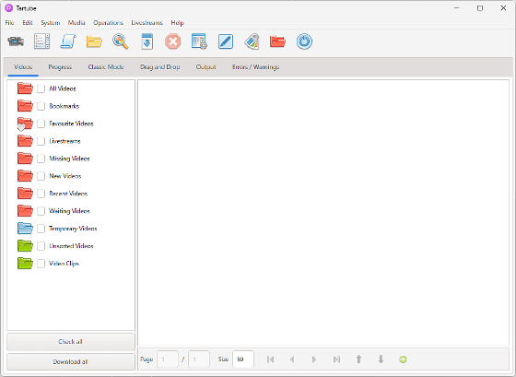Image resolution: width=516 pixels, height=377 pixels.
Task: Click the page Size input field
Action: 243,359
